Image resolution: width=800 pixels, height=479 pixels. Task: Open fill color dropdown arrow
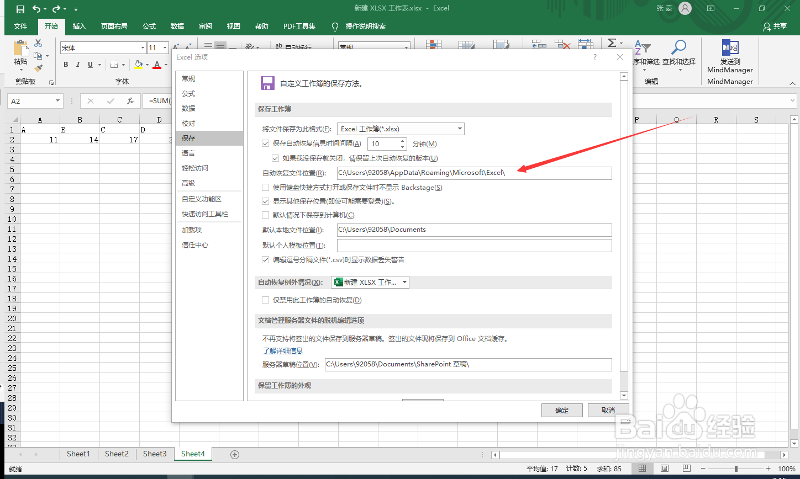147,65
